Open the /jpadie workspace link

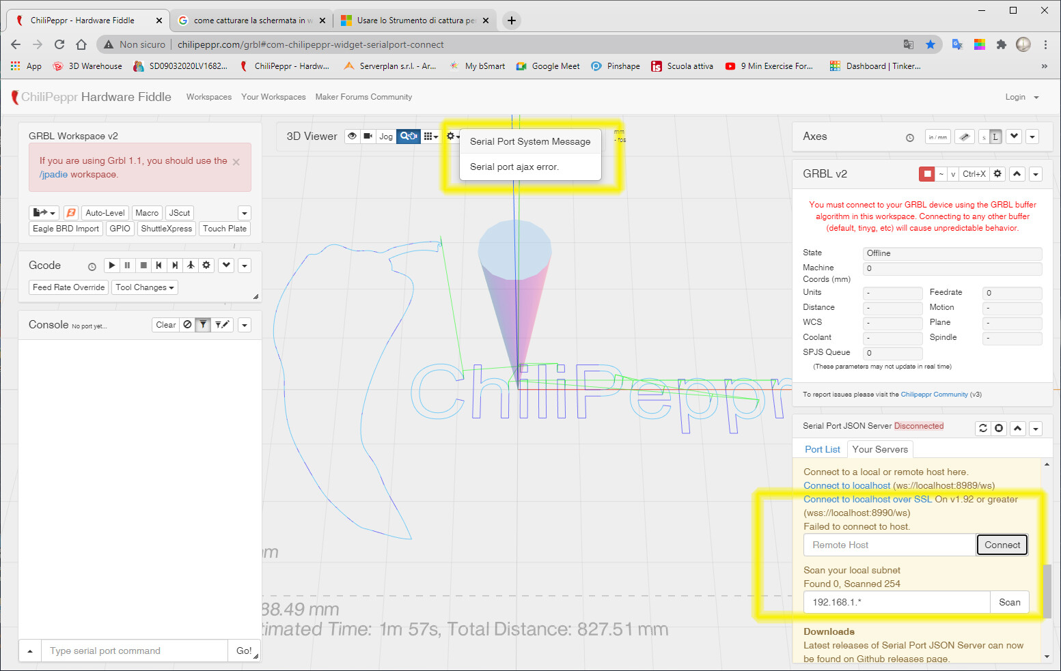[x=53, y=175]
